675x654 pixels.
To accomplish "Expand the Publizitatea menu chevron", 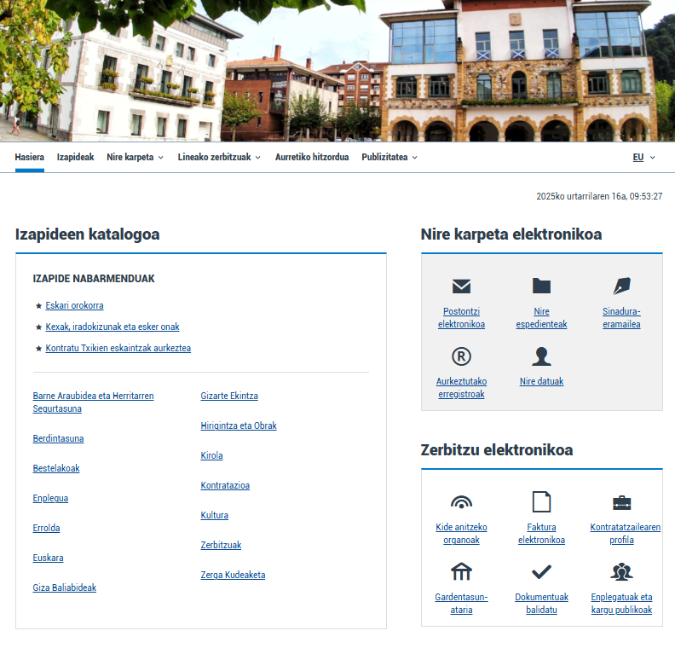I will 414,158.
